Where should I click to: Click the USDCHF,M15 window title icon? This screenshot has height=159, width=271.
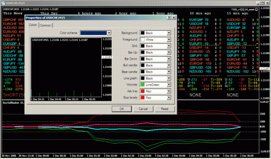point(3,3)
